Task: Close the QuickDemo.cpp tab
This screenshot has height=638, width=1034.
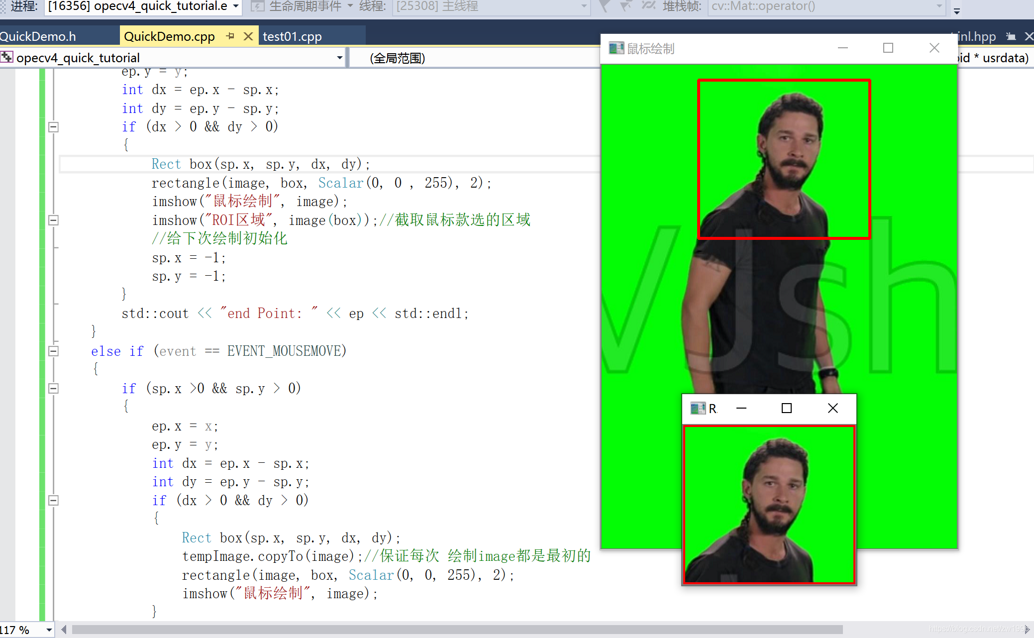Action: click(x=248, y=36)
